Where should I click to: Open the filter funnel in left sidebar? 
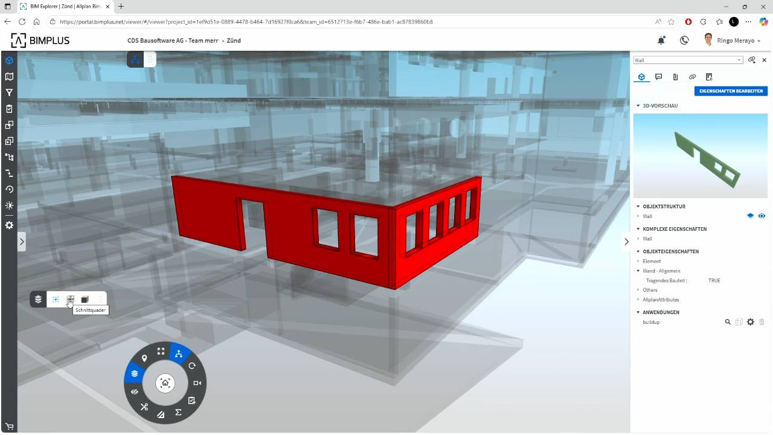click(9, 92)
